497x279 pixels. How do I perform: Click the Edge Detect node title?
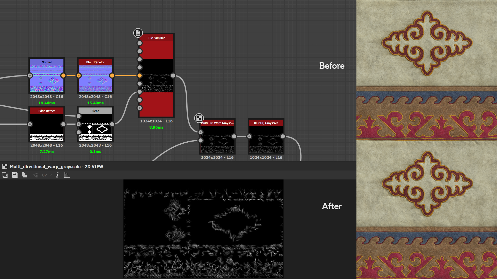pos(47,111)
